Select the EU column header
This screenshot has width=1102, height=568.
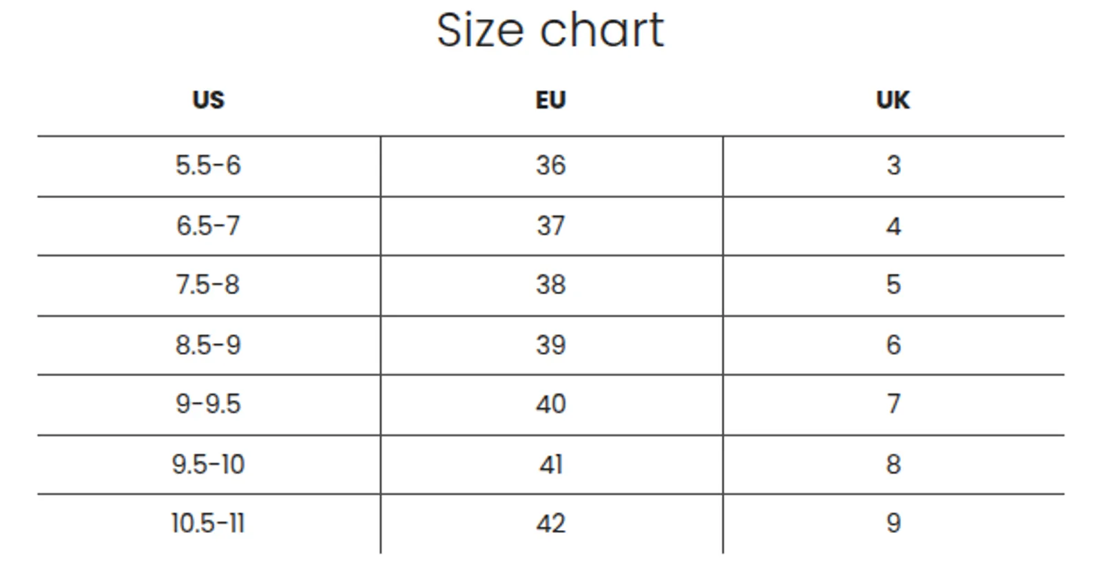point(550,100)
